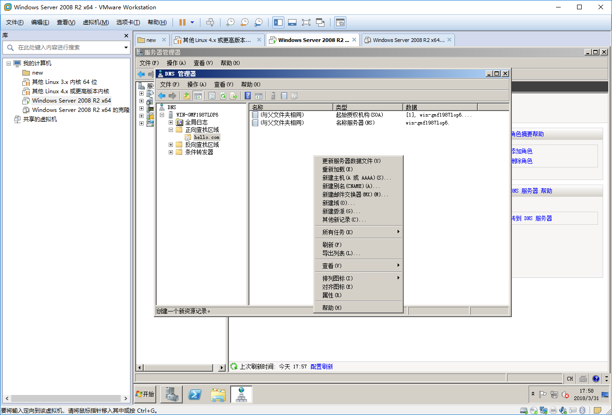Open Server Manager from the taskbar

171,394
